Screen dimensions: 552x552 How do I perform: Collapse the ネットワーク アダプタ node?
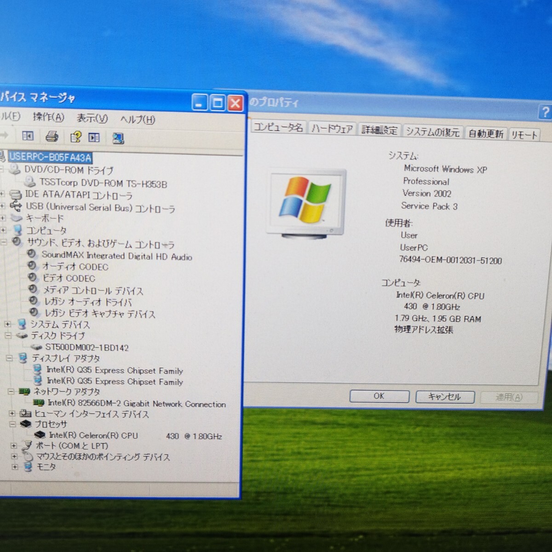click(x=11, y=391)
